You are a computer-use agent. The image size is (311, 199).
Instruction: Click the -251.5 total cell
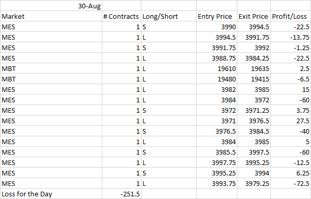[x=122, y=194]
